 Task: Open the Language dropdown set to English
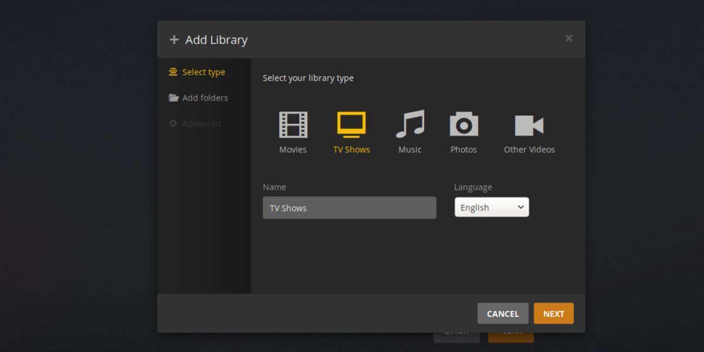coord(491,207)
